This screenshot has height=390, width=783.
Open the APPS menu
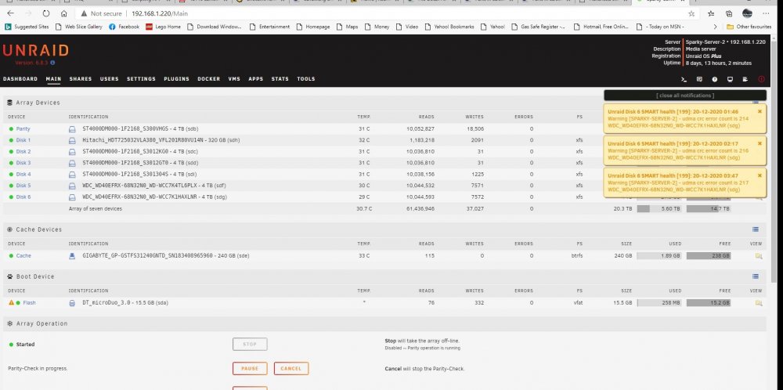pyautogui.click(x=256, y=79)
